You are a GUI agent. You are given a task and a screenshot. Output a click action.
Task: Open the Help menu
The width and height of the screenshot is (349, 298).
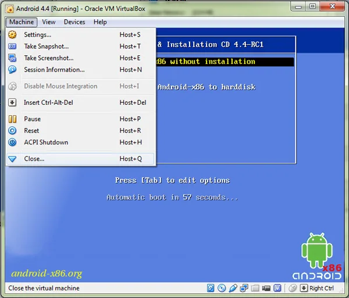click(100, 22)
